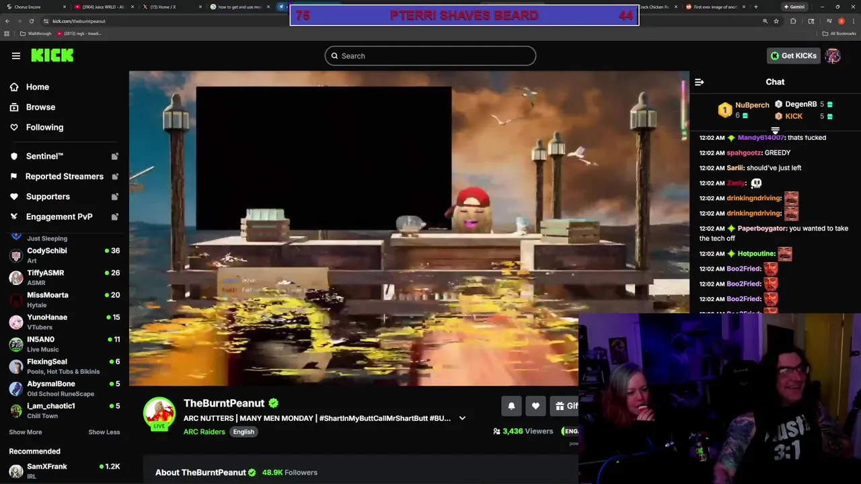Open recommended channel SamXFrank
This screenshot has width=861, height=484.
64,471
